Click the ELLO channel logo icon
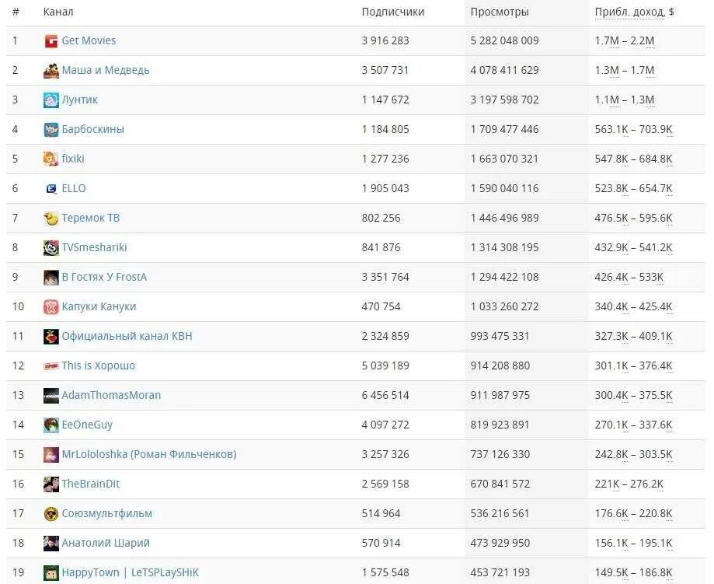Image resolution: width=714 pixels, height=584 pixels. (51, 189)
